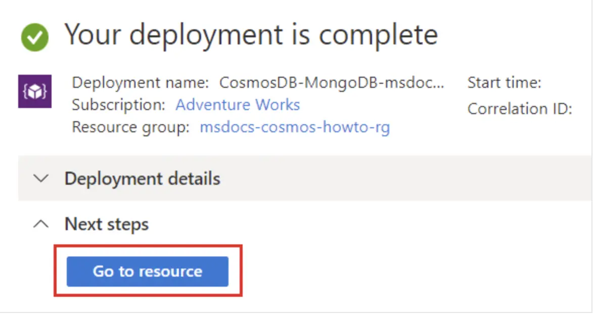This screenshot has height=315, width=593.
Task: Click the Subscription label
Action: (118, 104)
